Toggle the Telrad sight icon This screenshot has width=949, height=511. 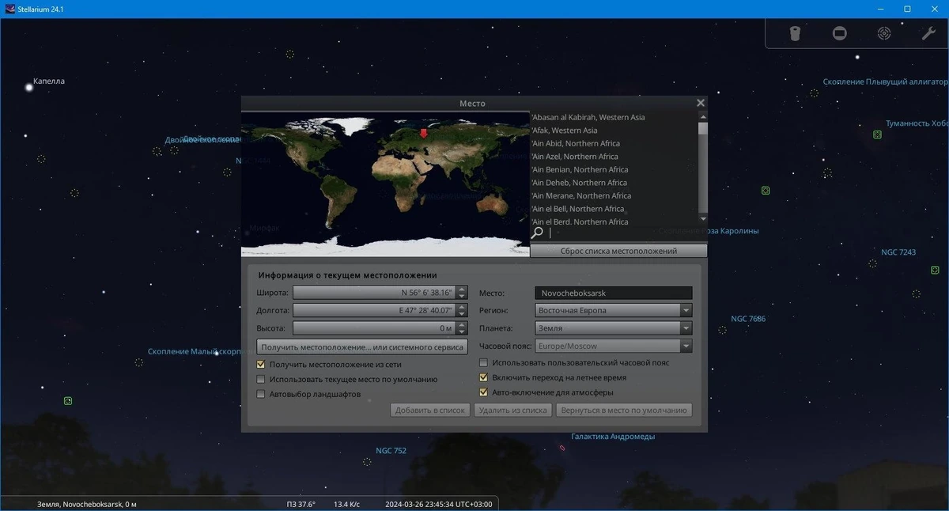click(884, 33)
